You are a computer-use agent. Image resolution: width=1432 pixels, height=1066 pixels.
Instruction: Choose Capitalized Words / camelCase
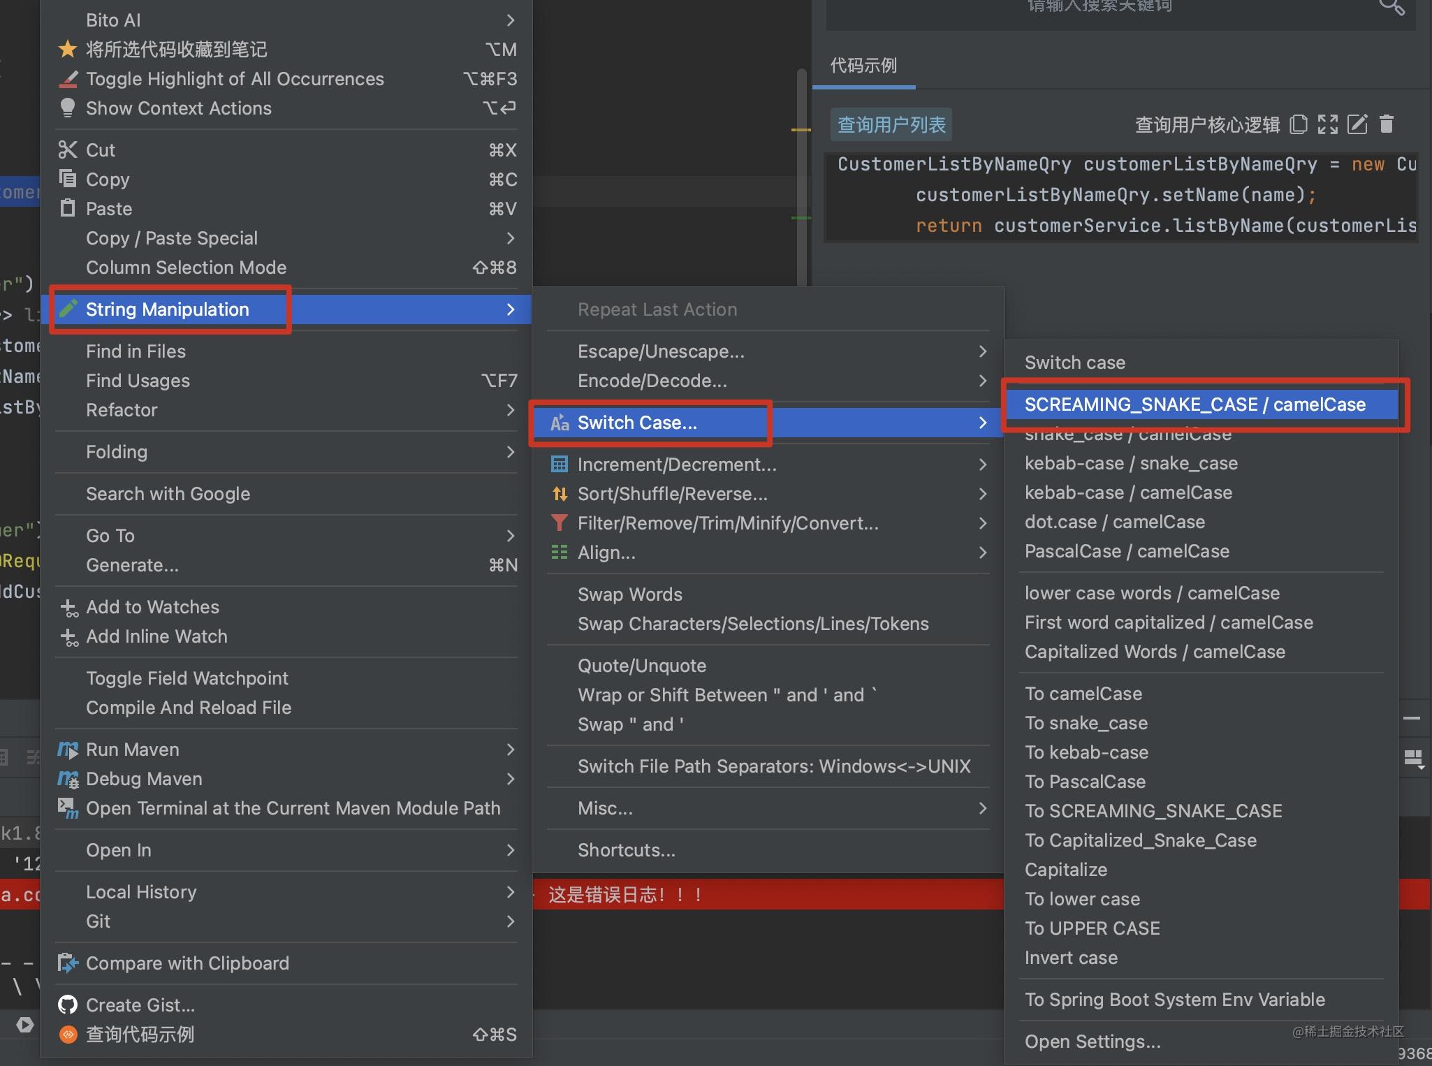click(x=1201, y=652)
